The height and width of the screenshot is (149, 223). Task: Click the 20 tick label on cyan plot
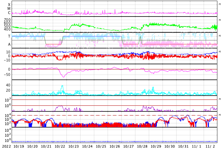8,90
